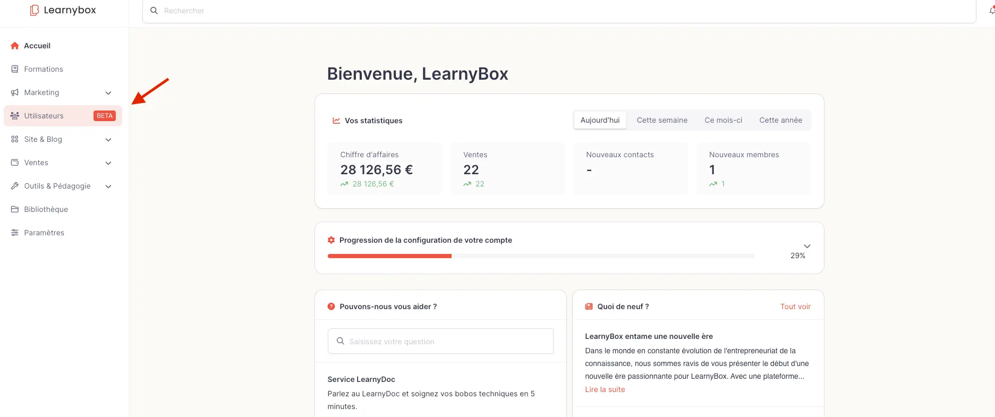The height and width of the screenshot is (417, 995).
Task: Click the magnifier icon in the help question field
Action: 341,341
